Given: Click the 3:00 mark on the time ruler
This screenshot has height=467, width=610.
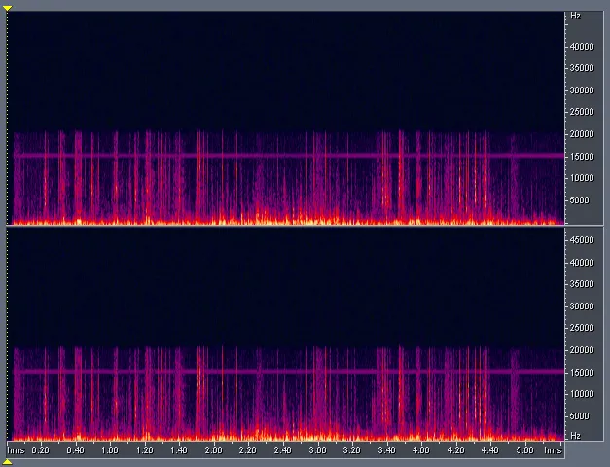Looking at the screenshot, I should [x=317, y=450].
